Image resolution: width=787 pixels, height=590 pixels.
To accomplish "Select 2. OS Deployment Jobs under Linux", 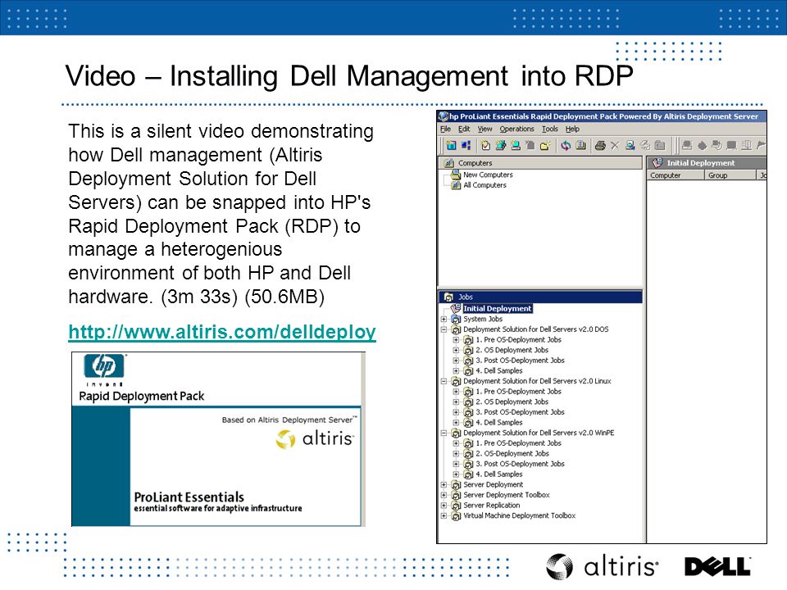I will [512, 402].
